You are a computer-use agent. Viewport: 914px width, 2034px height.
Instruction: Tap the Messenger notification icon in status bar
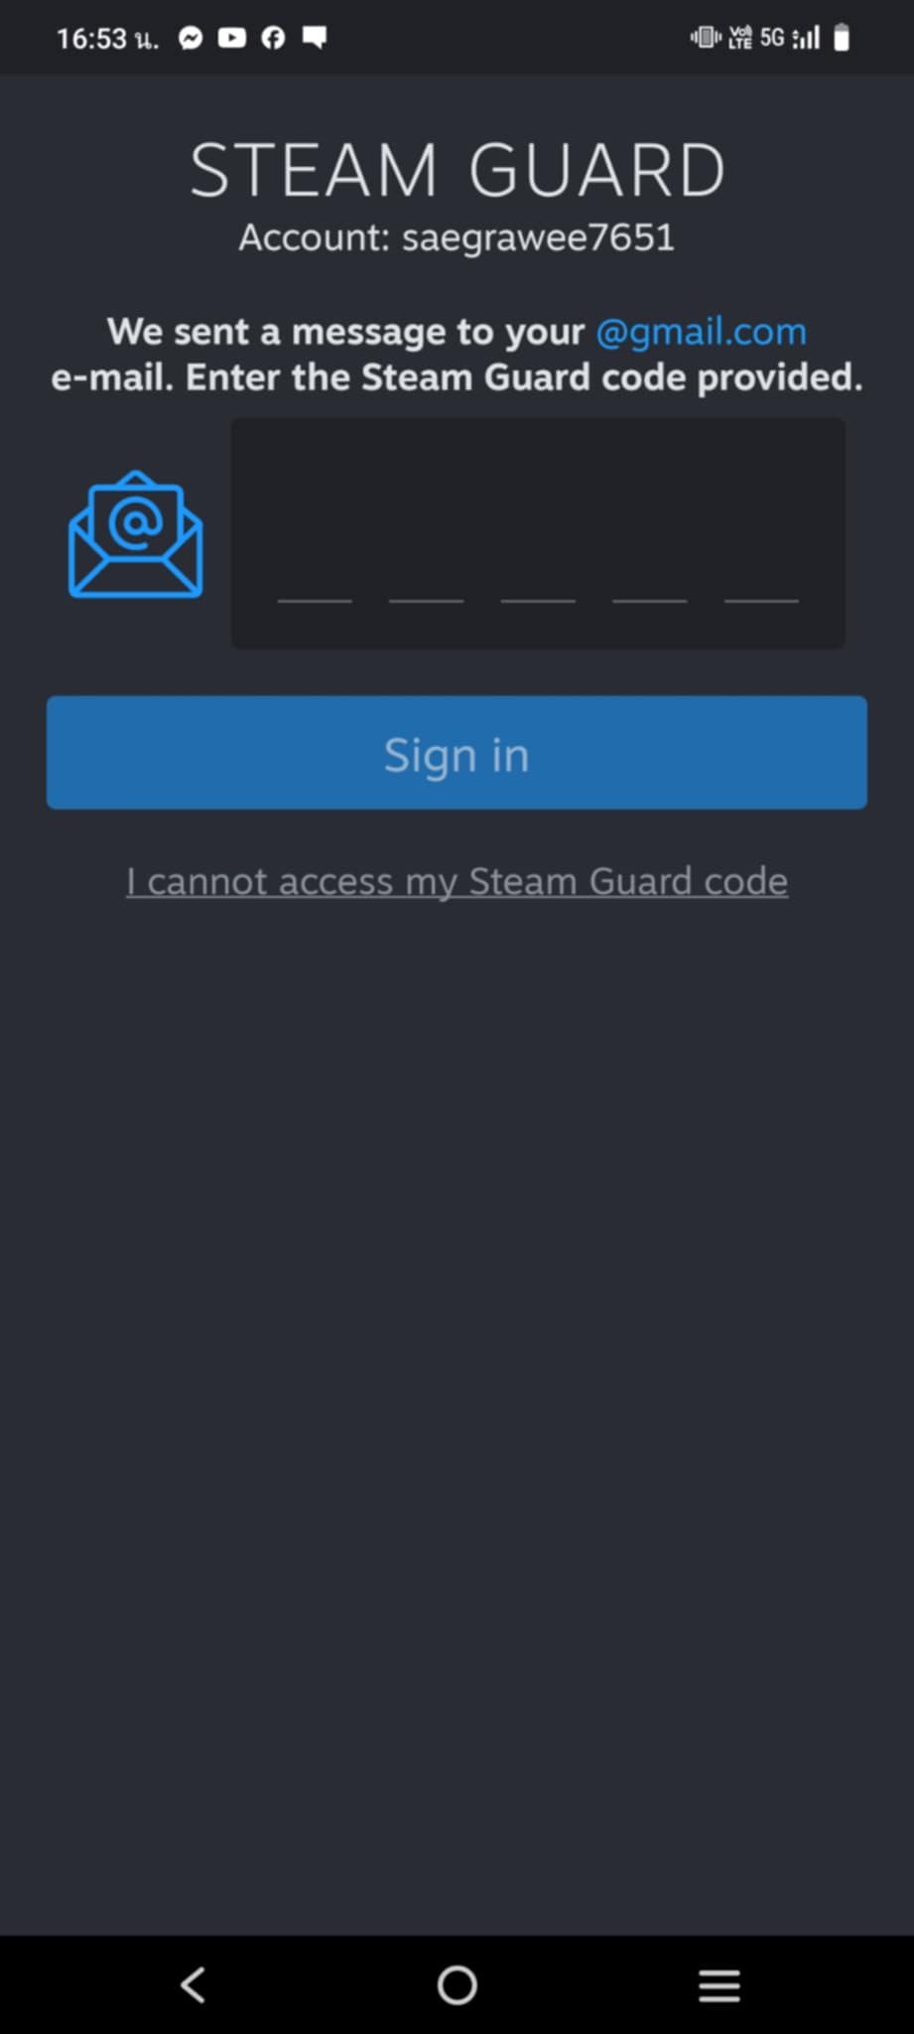[x=191, y=38]
